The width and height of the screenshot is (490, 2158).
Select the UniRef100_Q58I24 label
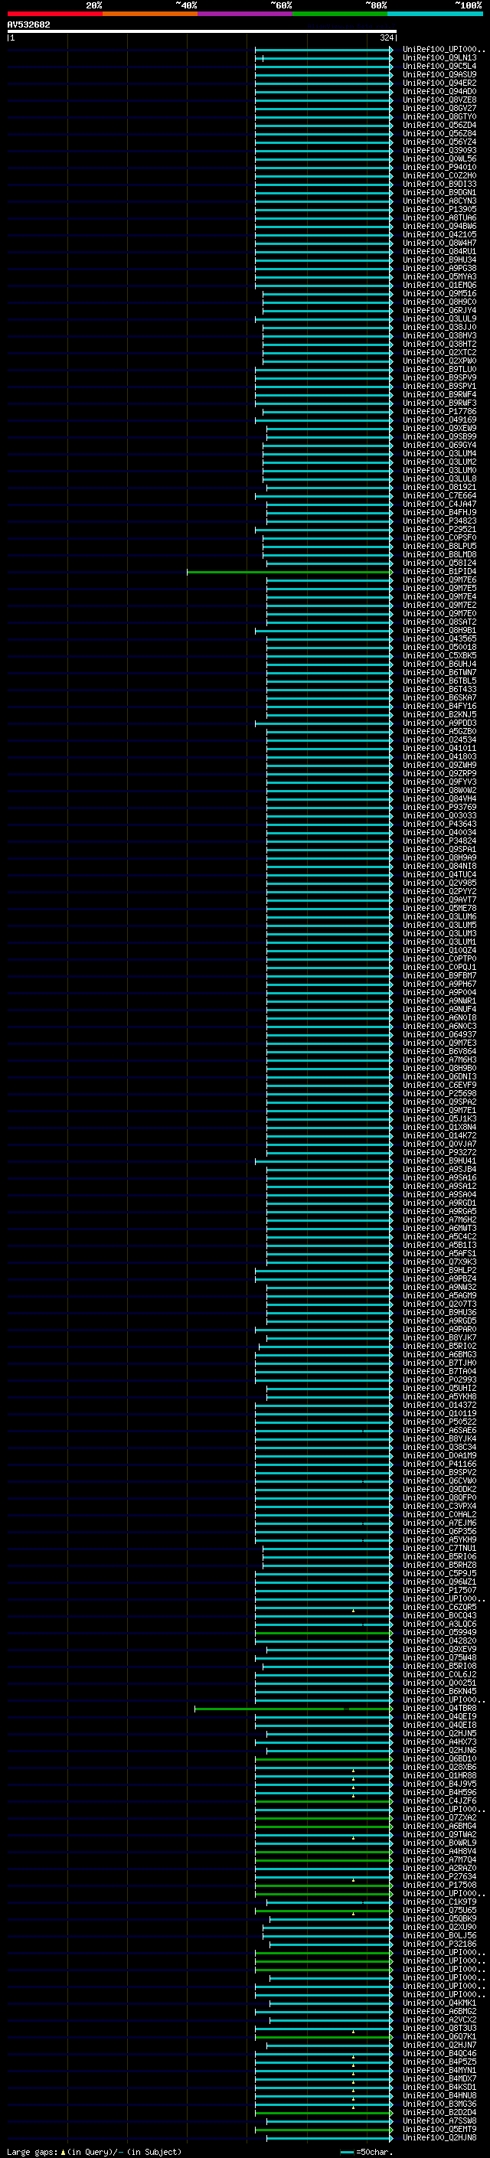(x=439, y=563)
